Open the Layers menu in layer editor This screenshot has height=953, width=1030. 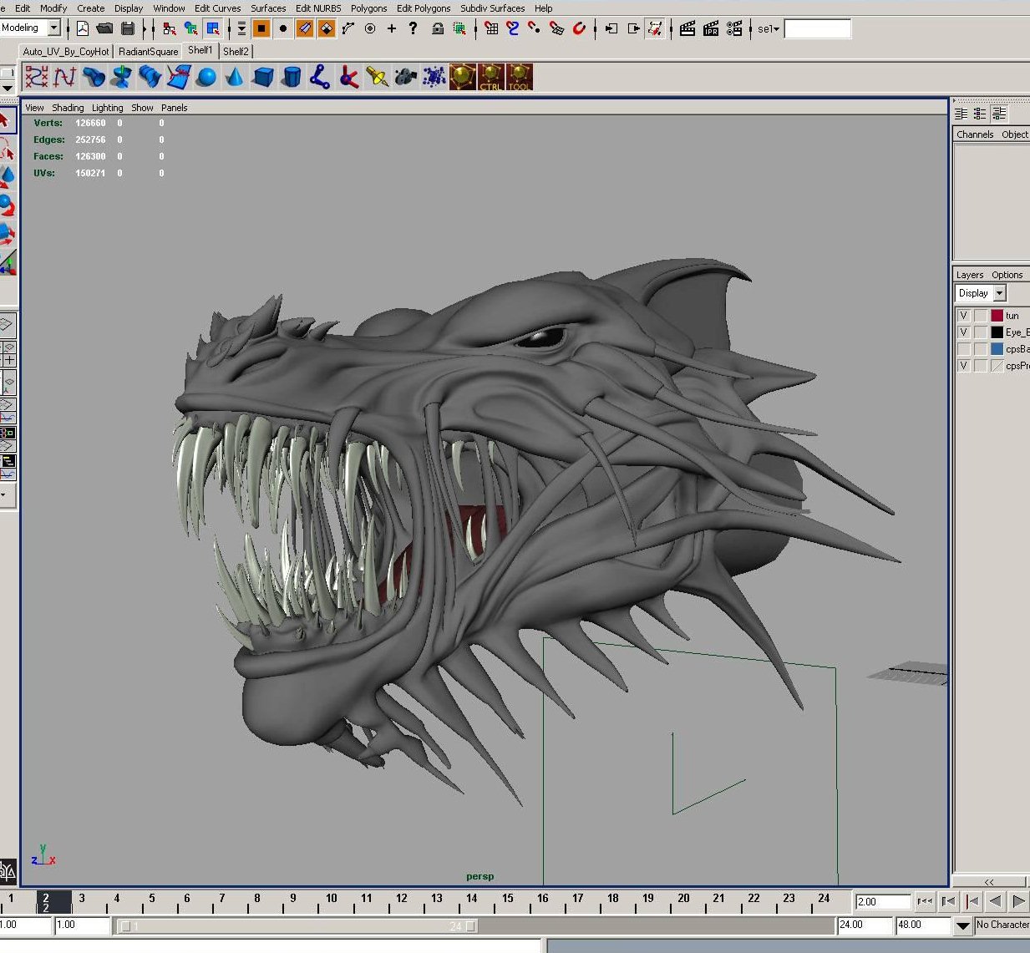(969, 275)
